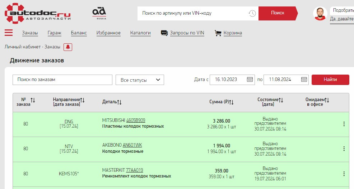Screen dimensions: 354x189
Task: Click the shopping cart icon
Action: click(218, 33)
